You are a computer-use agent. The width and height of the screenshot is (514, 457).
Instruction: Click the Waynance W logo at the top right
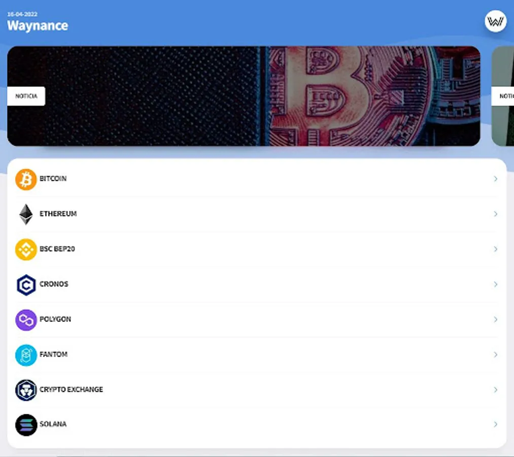pyautogui.click(x=495, y=21)
